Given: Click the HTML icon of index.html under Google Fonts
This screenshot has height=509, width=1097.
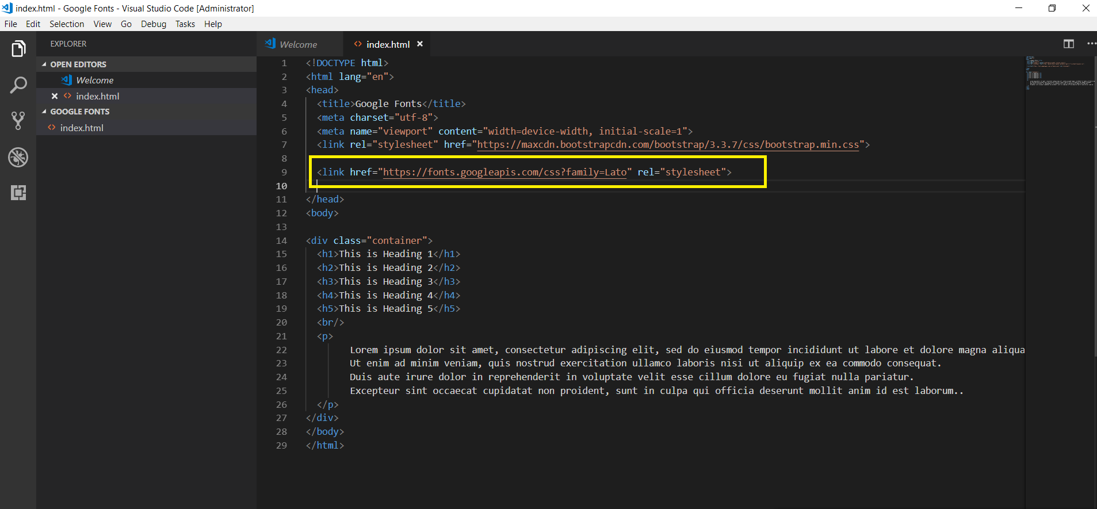Looking at the screenshot, I should point(52,128).
